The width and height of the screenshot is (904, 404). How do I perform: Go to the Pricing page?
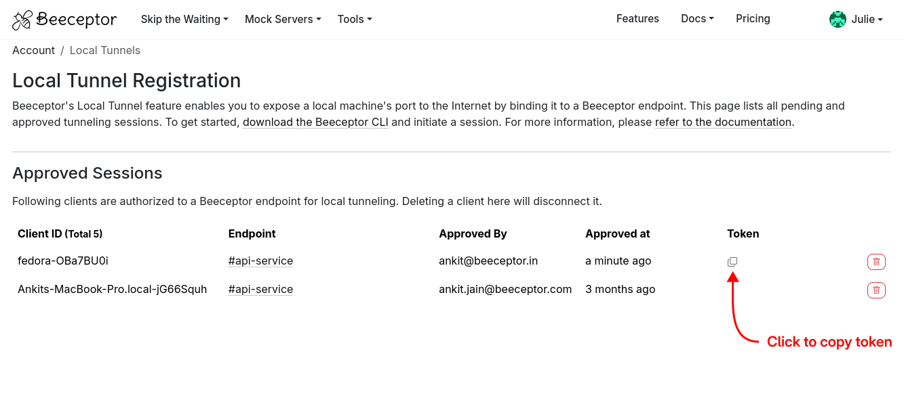[753, 19]
